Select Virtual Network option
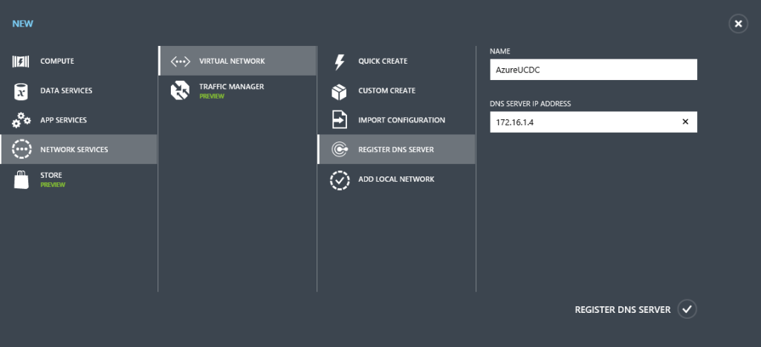This screenshot has height=347, width=761. point(237,61)
